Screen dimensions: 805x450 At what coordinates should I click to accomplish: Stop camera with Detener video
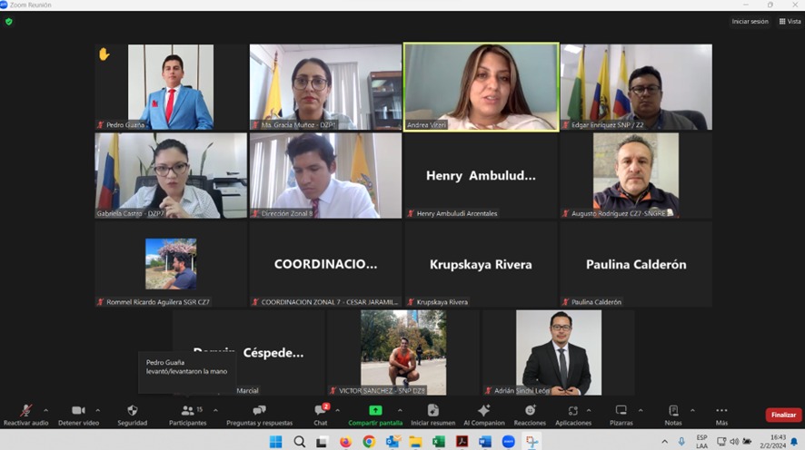(x=78, y=411)
